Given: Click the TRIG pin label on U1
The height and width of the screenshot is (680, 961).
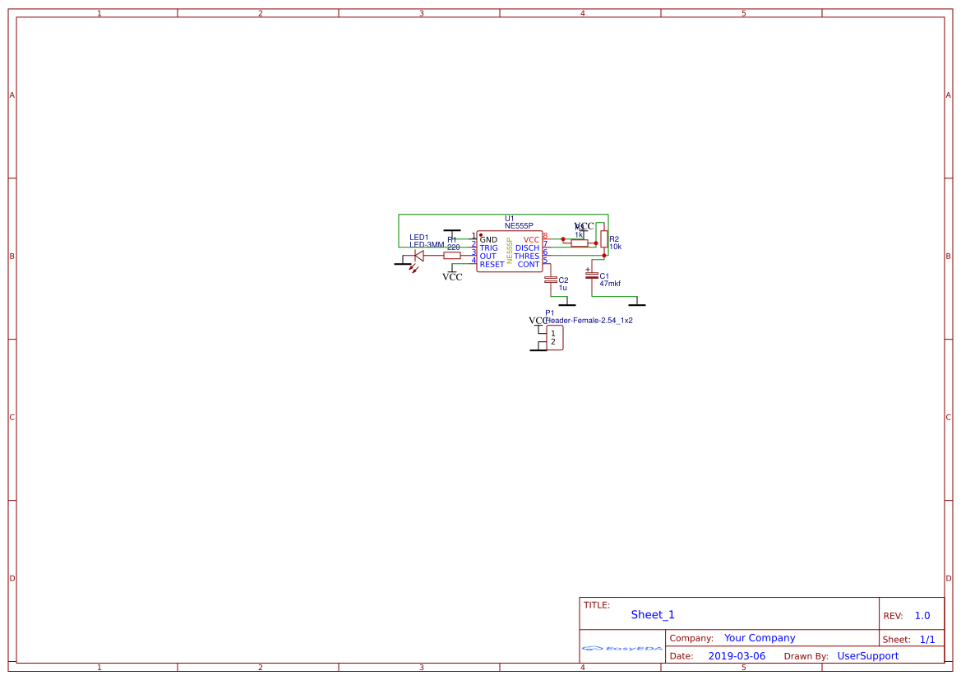Looking at the screenshot, I should [489, 248].
